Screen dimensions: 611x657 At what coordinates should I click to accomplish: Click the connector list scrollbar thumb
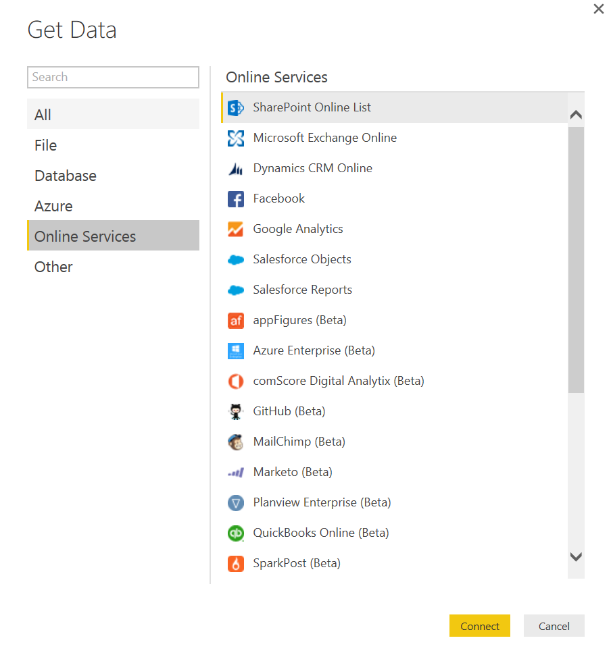click(x=577, y=260)
